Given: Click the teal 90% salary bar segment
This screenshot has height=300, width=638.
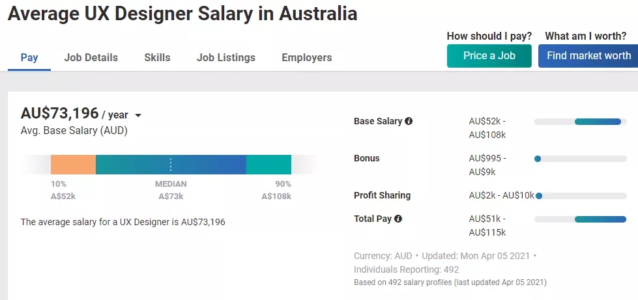Looking at the screenshot, I should (268, 165).
